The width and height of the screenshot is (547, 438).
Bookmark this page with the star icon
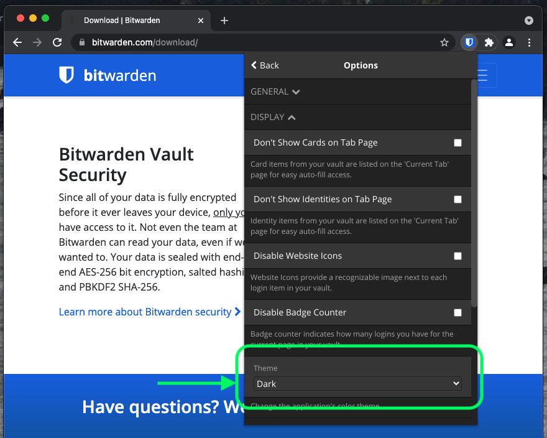tap(444, 42)
